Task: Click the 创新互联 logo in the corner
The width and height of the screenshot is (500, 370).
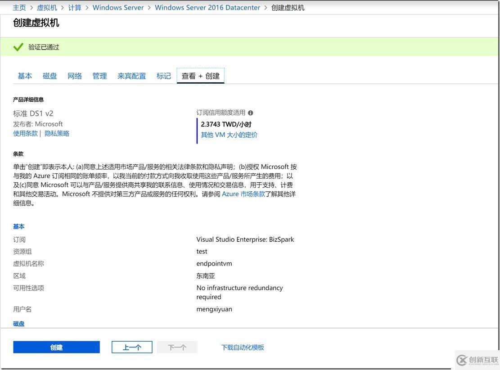Action: (478, 360)
